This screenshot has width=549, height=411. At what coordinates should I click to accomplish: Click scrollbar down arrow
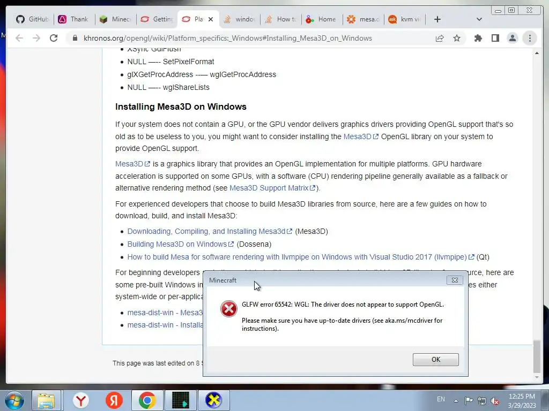(x=537, y=377)
